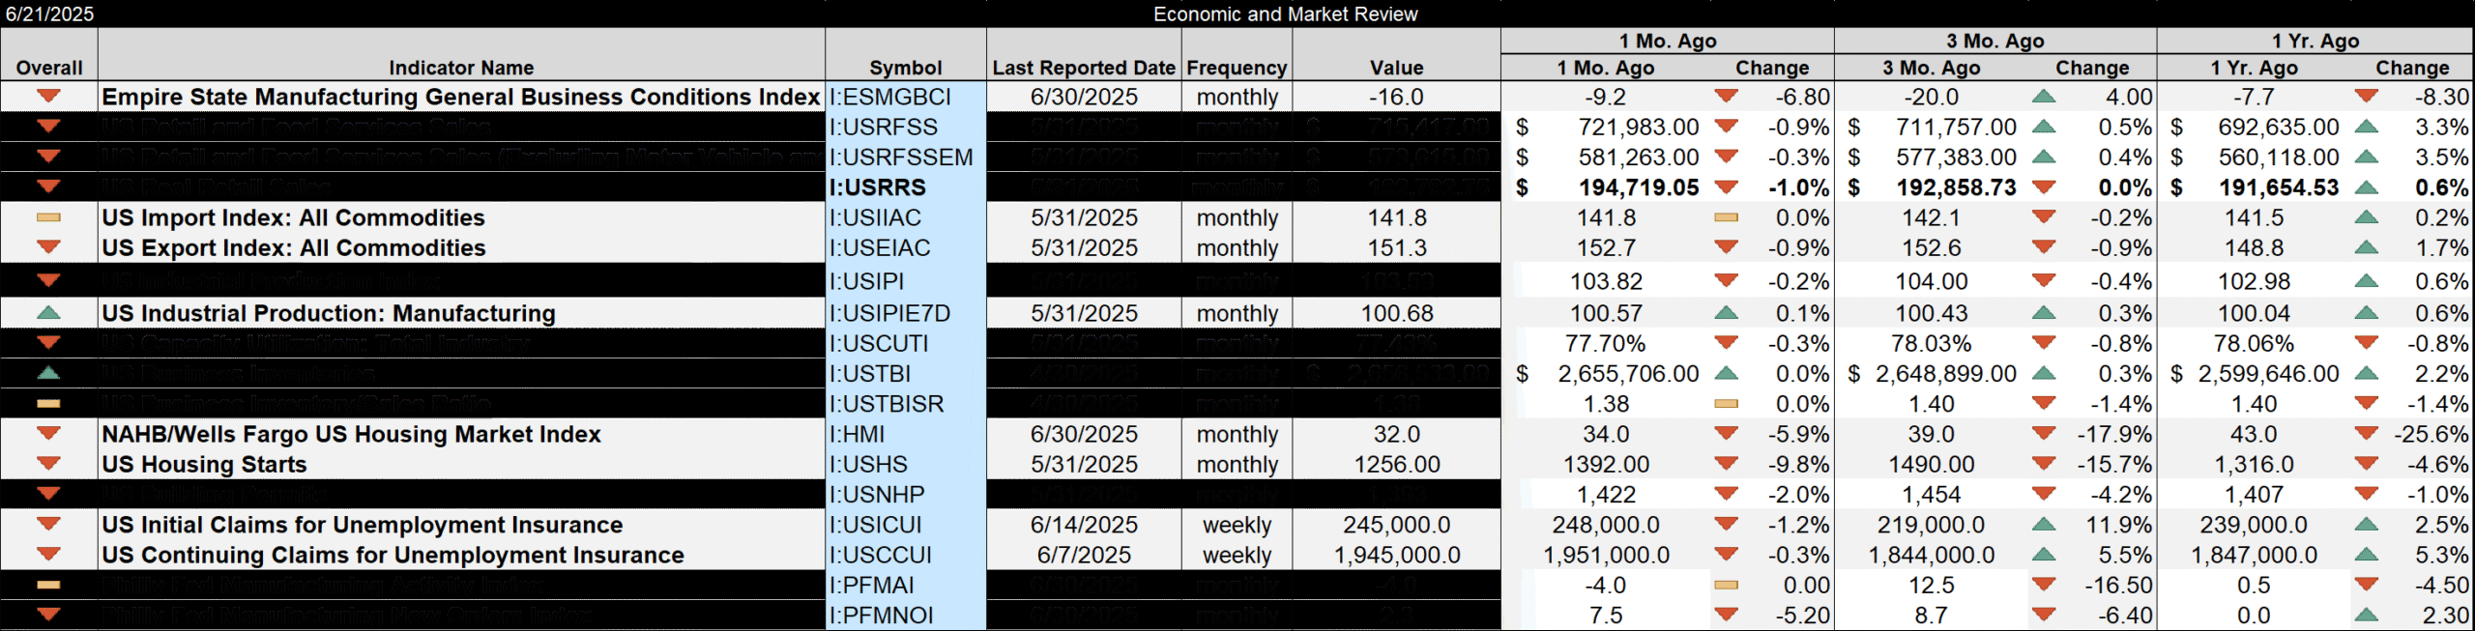Screen dimensions: 2475x631
Task: Click 3 Mo. up arrow for US Initial Claims
Action: pyautogui.click(x=2043, y=525)
